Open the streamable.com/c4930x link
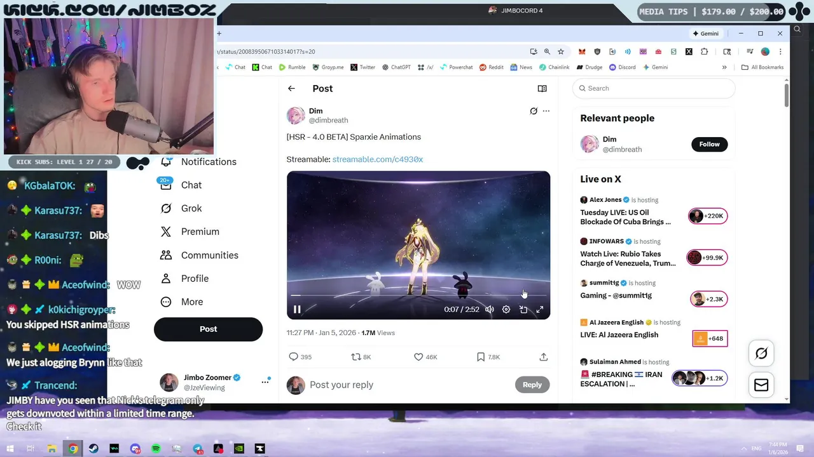The width and height of the screenshot is (814, 457). [x=377, y=159]
